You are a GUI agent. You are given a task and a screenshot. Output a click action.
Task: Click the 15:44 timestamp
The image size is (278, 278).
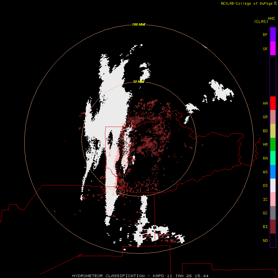point(202,276)
